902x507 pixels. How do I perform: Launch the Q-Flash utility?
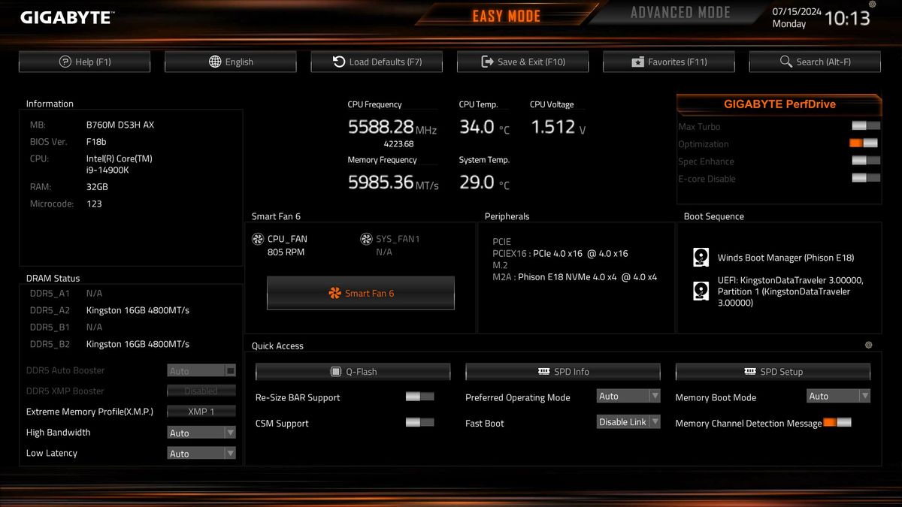pyautogui.click(x=353, y=372)
